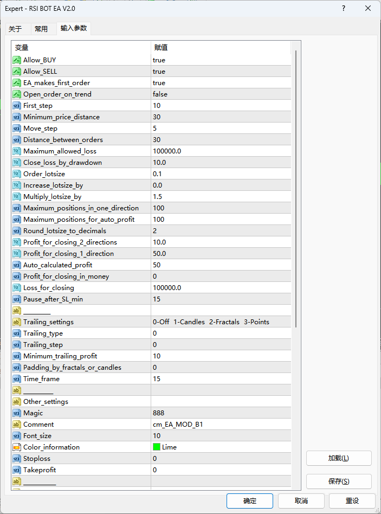The height and width of the screenshot is (514, 381).
Task: Click the Lime green color swatch
Action: (x=157, y=447)
